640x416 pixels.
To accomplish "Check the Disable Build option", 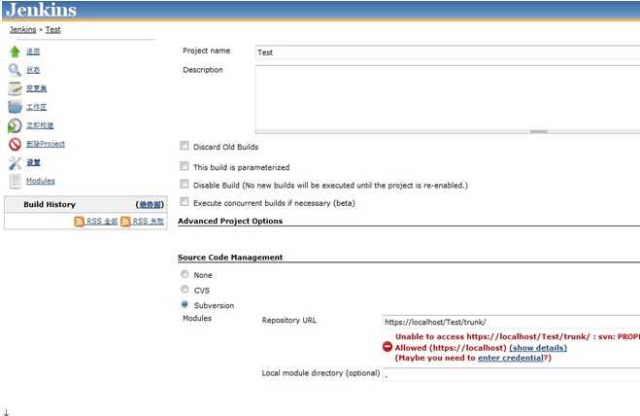I will (185, 184).
